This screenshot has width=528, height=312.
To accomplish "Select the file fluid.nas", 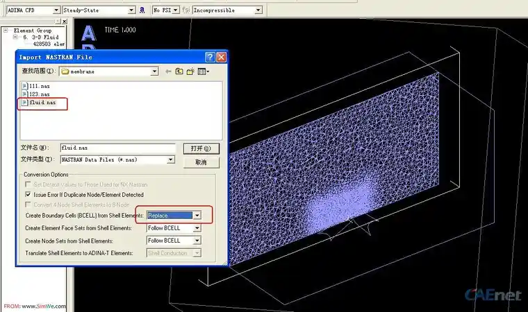I will click(x=39, y=102).
